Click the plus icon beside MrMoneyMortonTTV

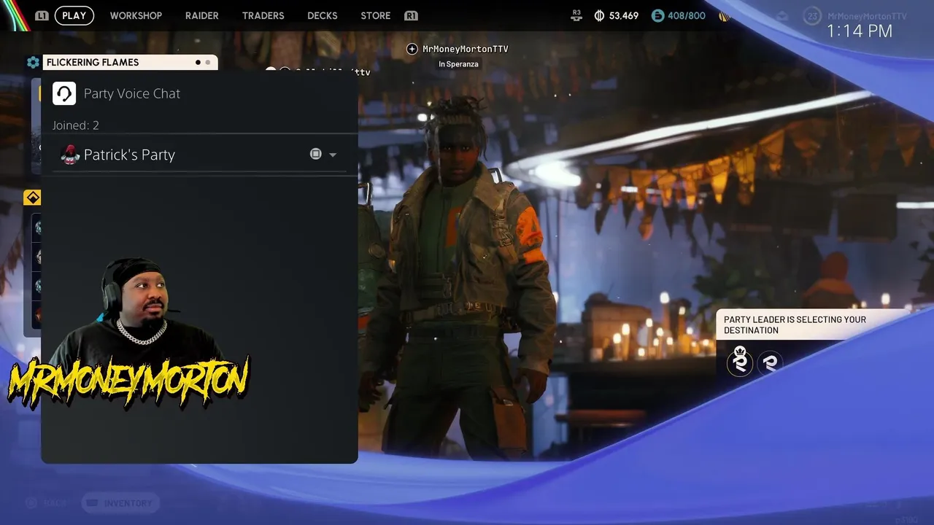click(x=412, y=49)
